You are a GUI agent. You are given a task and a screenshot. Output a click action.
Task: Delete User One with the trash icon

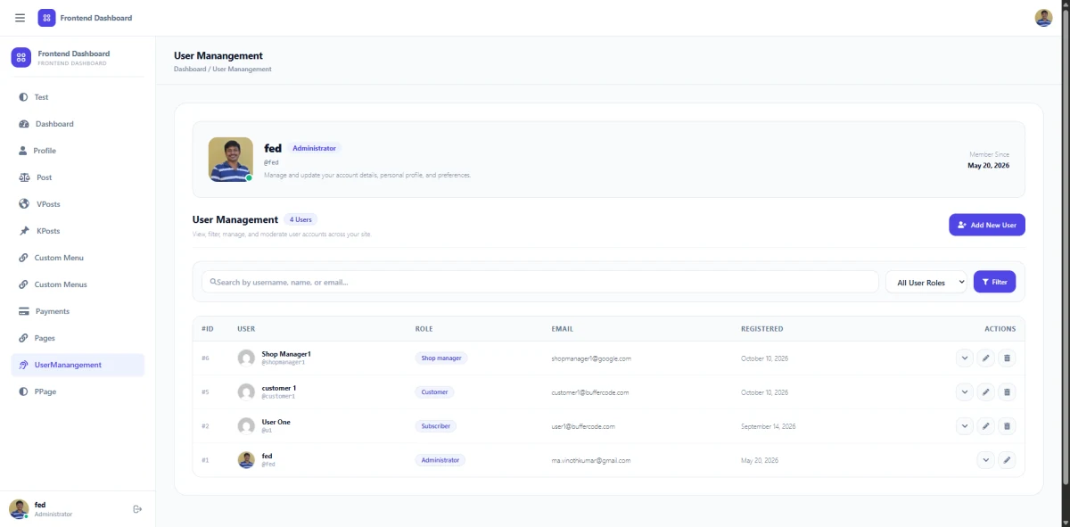pyautogui.click(x=1007, y=426)
